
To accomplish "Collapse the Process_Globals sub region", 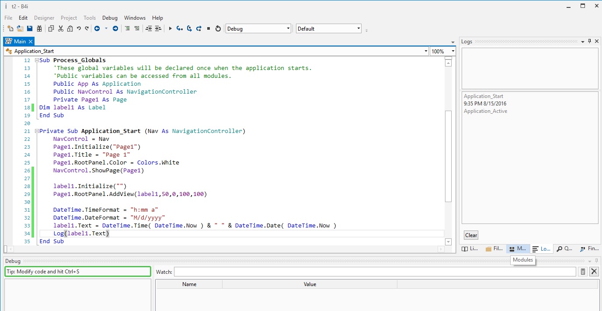I will pos(36,60).
